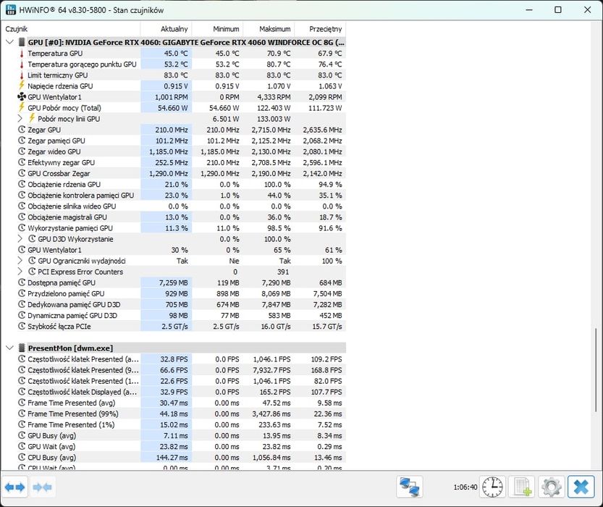Click the 70.9 °C maximum temperature value
The width and height of the screenshot is (603, 507).
(x=279, y=54)
